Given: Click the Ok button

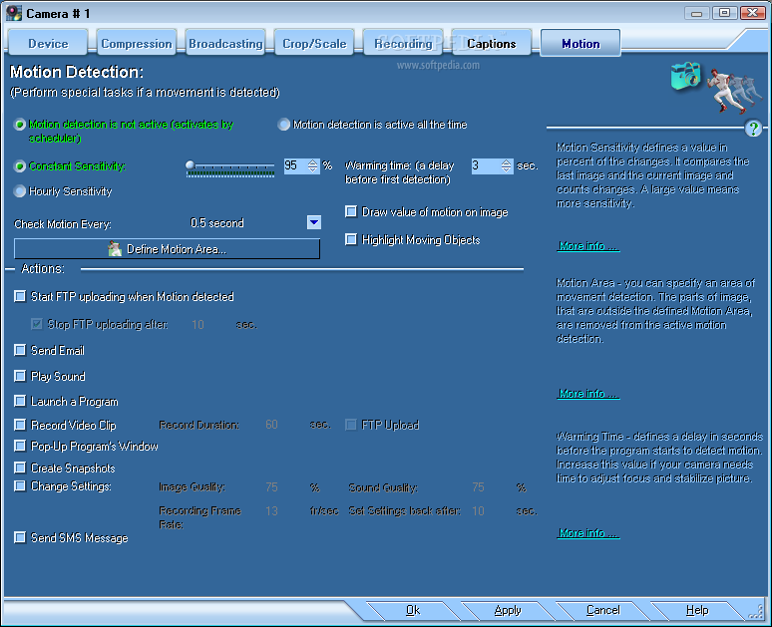Looking at the screenshot, I should 413,610.
